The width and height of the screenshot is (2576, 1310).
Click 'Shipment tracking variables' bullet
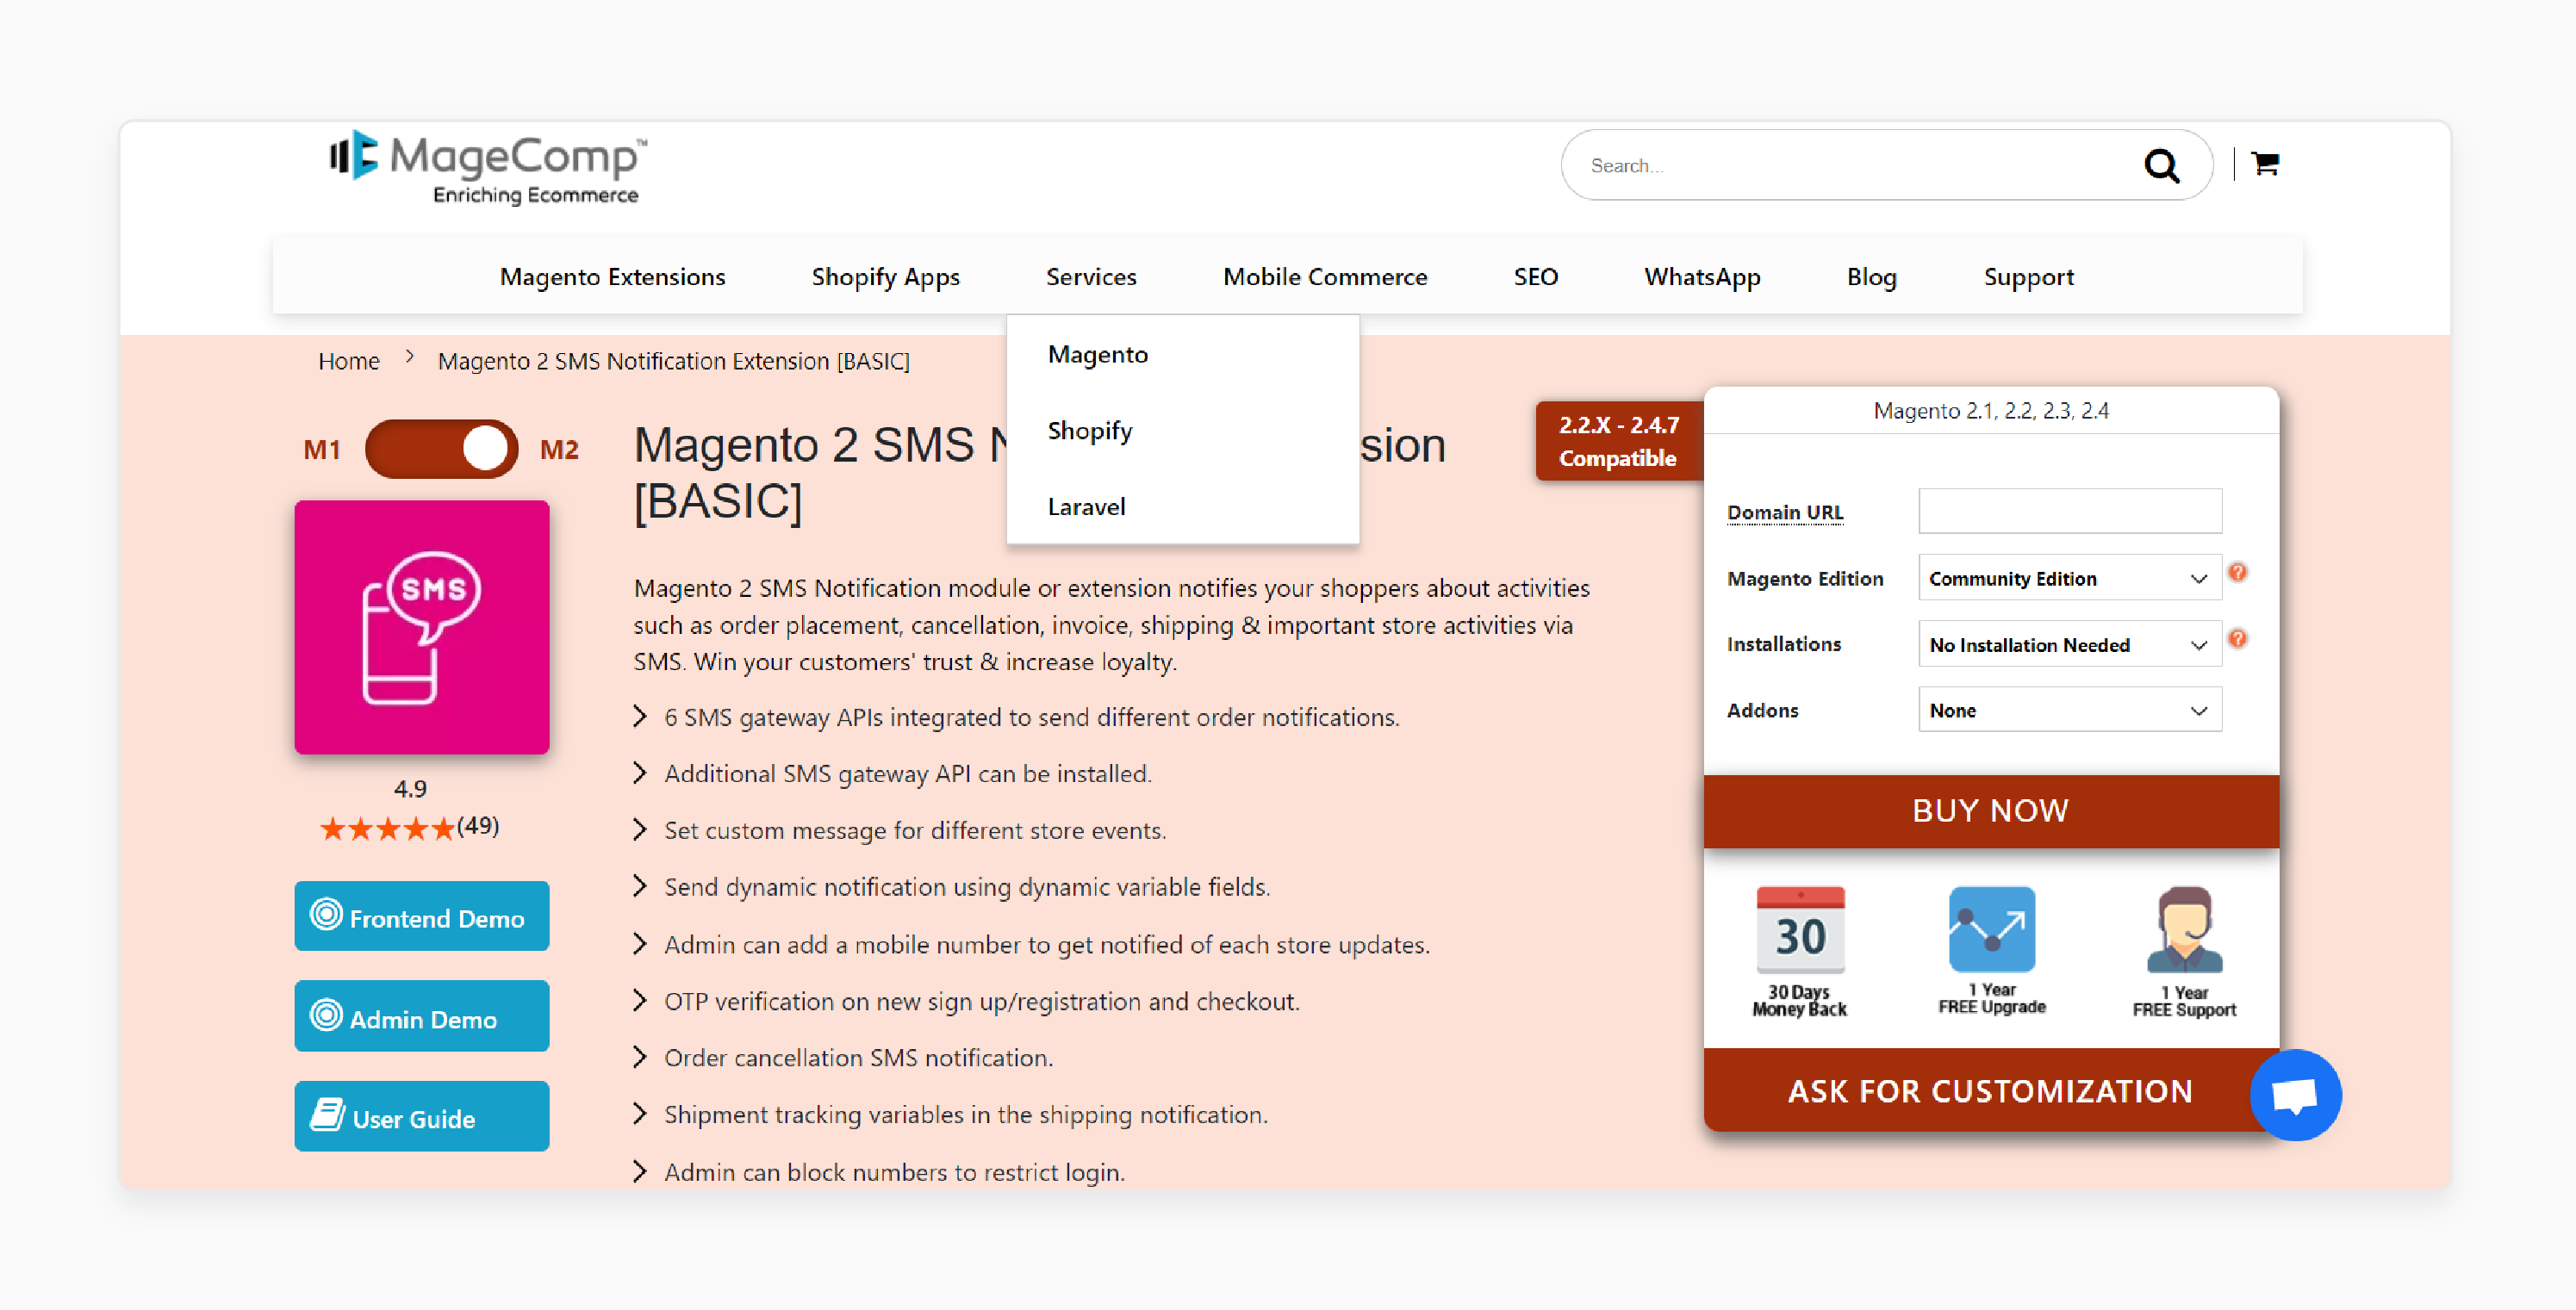point(966,1114)
